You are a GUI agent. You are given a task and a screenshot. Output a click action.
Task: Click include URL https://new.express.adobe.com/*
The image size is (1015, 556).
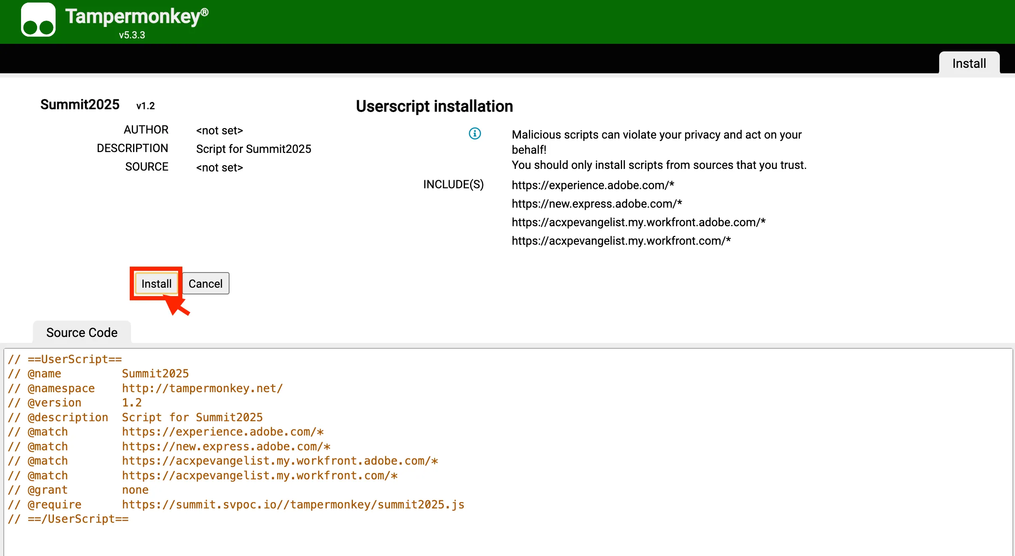pos(596,204)
